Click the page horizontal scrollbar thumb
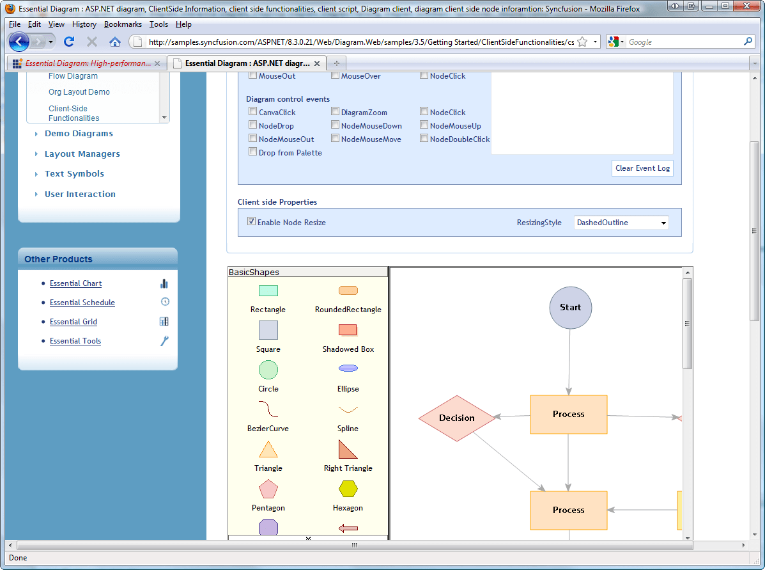765x570 pixels. (x=355, y=545)
